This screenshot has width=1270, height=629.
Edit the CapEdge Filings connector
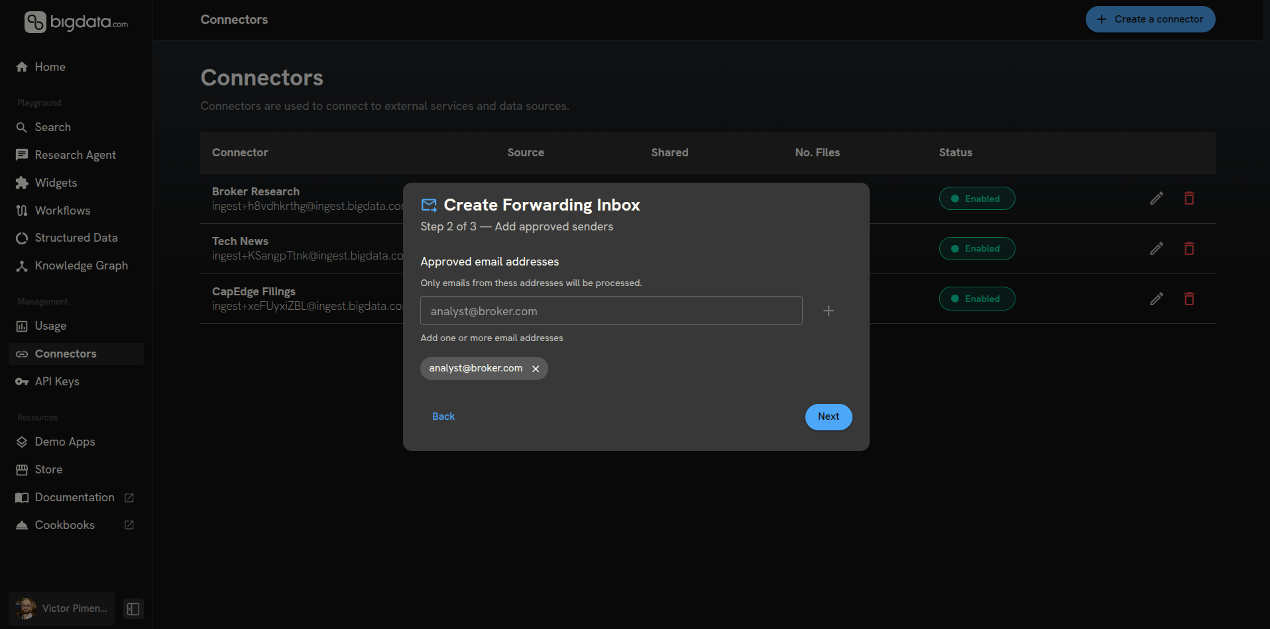[x=1157, y=299]
